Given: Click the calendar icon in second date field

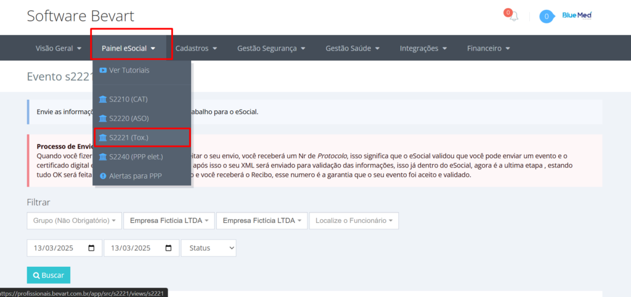Looking at the screenshot, I should point(169,248).
